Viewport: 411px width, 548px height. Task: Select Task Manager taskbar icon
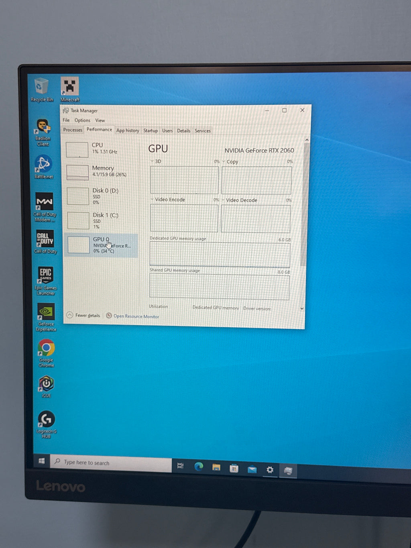coord(288,470)
